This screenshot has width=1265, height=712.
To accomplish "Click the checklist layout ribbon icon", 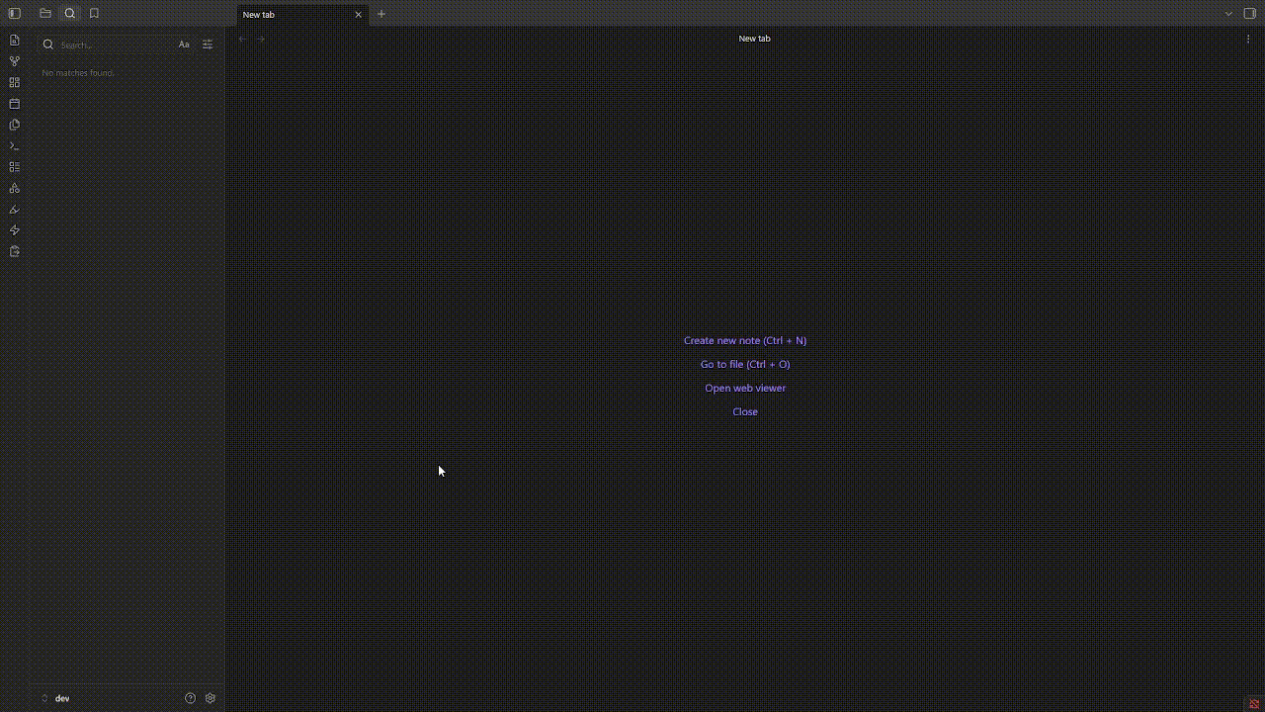I will (14, 167).
